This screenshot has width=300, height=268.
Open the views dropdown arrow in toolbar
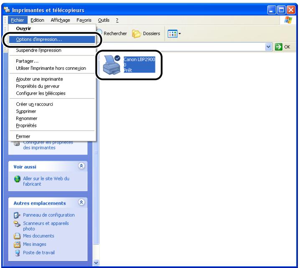click(180, 34)
